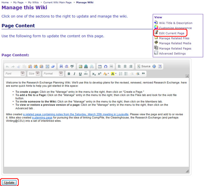Image resolution: width=204 pixels, height=186 pixels.
Task: Insert a link with the globe icon
Action: (86, 67)
